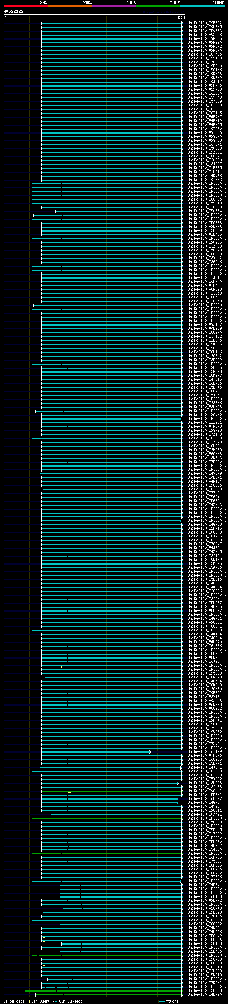
Task: Select hit label UniRef100_A9PDK2
Action: point(204,46)
